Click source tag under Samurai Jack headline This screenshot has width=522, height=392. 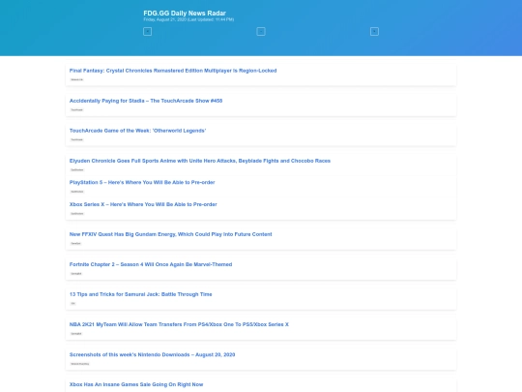72,303
